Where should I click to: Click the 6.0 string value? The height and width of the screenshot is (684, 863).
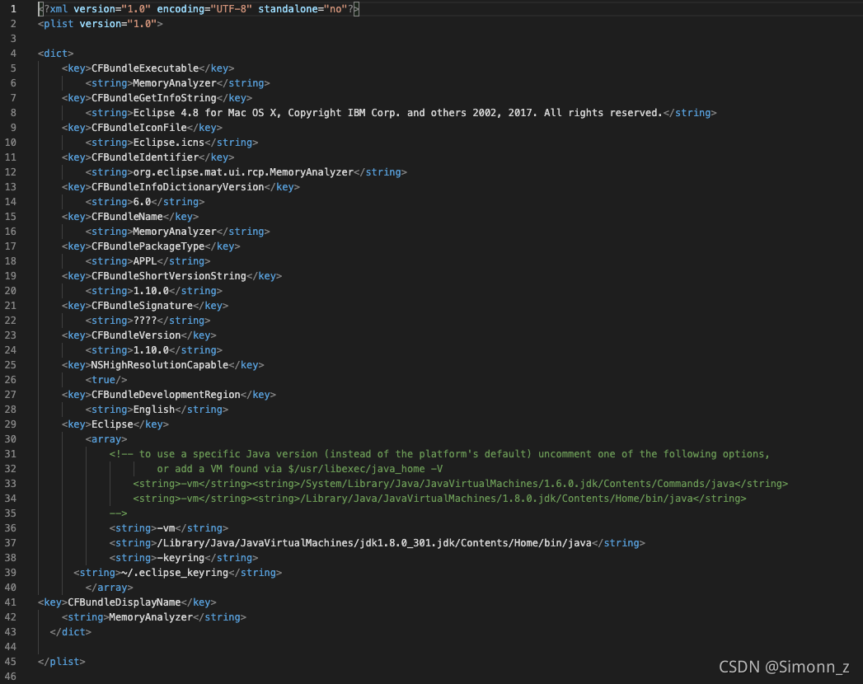coord(142,202)
